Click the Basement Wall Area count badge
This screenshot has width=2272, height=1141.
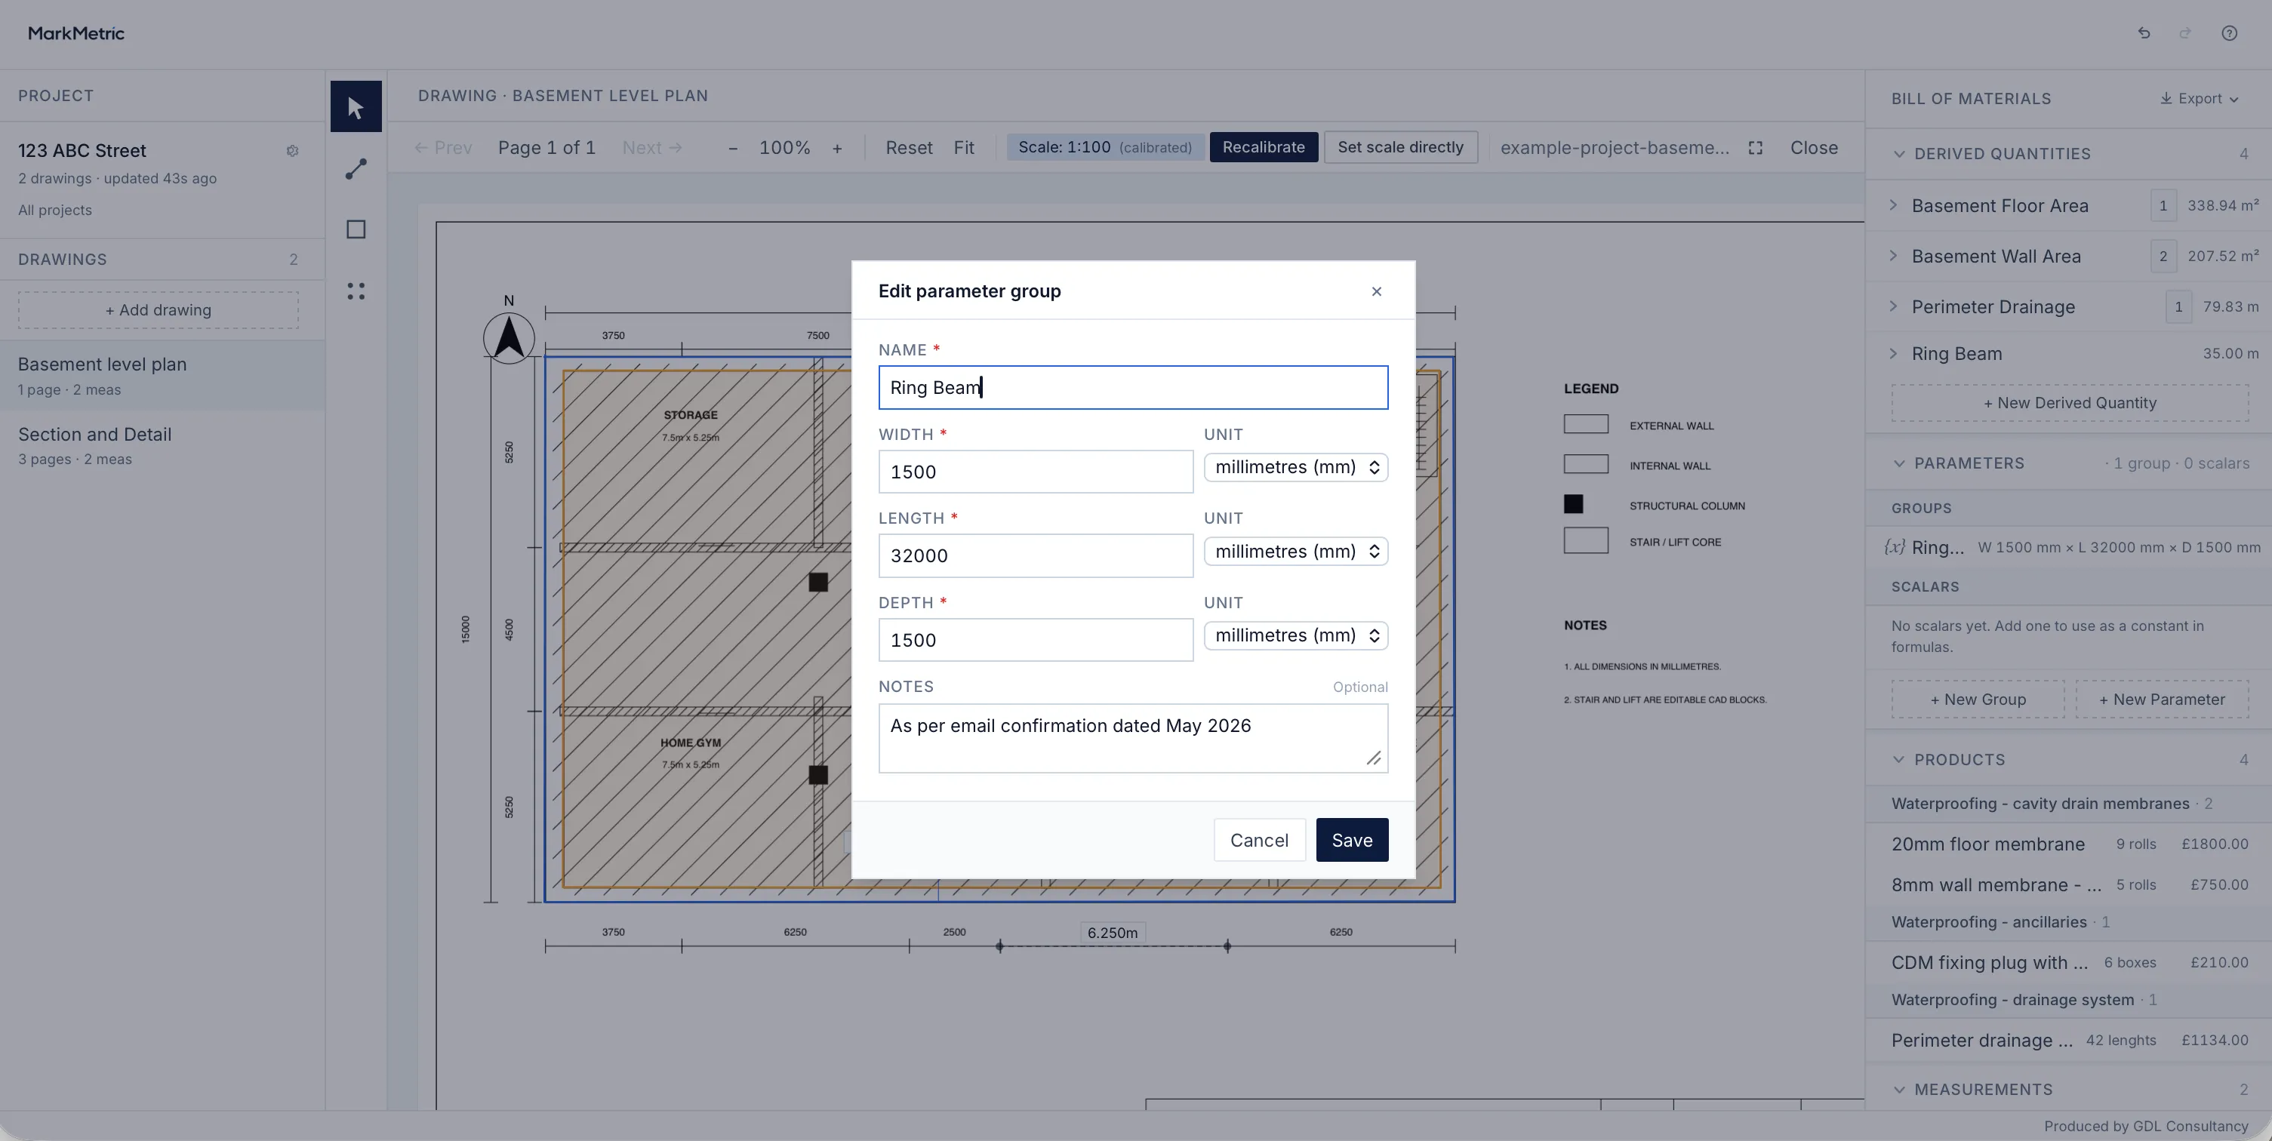pos(2163,256)
